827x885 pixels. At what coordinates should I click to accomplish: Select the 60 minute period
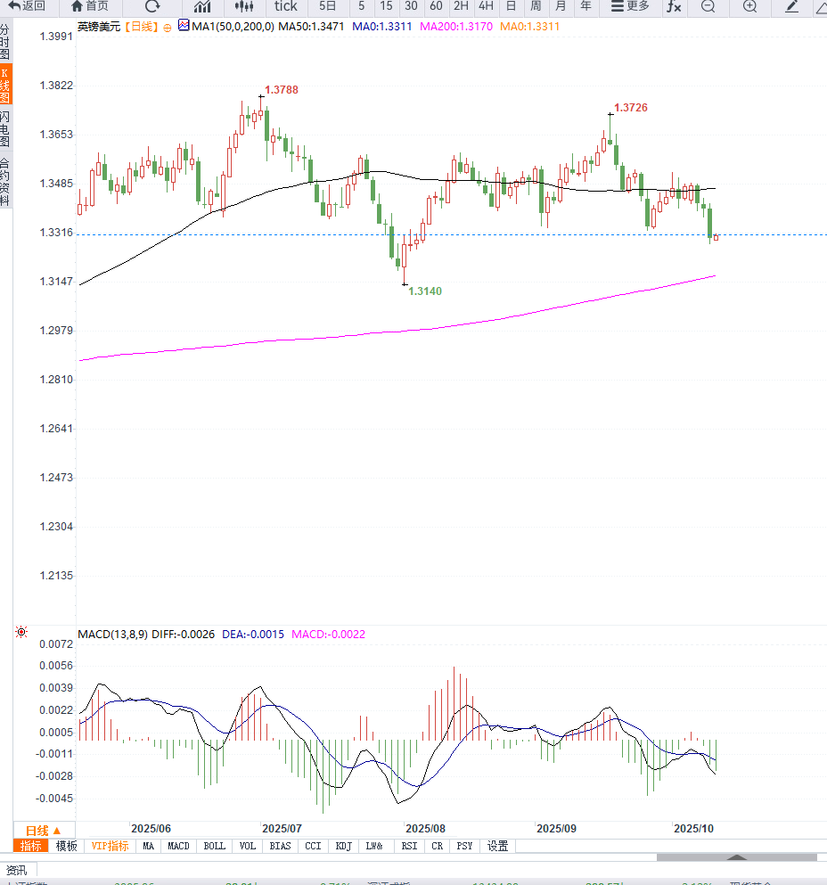436,6
